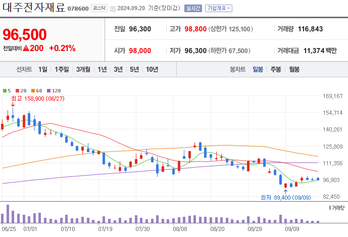
Task: Switch to 월봉 monthly candle chart
Action: tap(294, 70)
